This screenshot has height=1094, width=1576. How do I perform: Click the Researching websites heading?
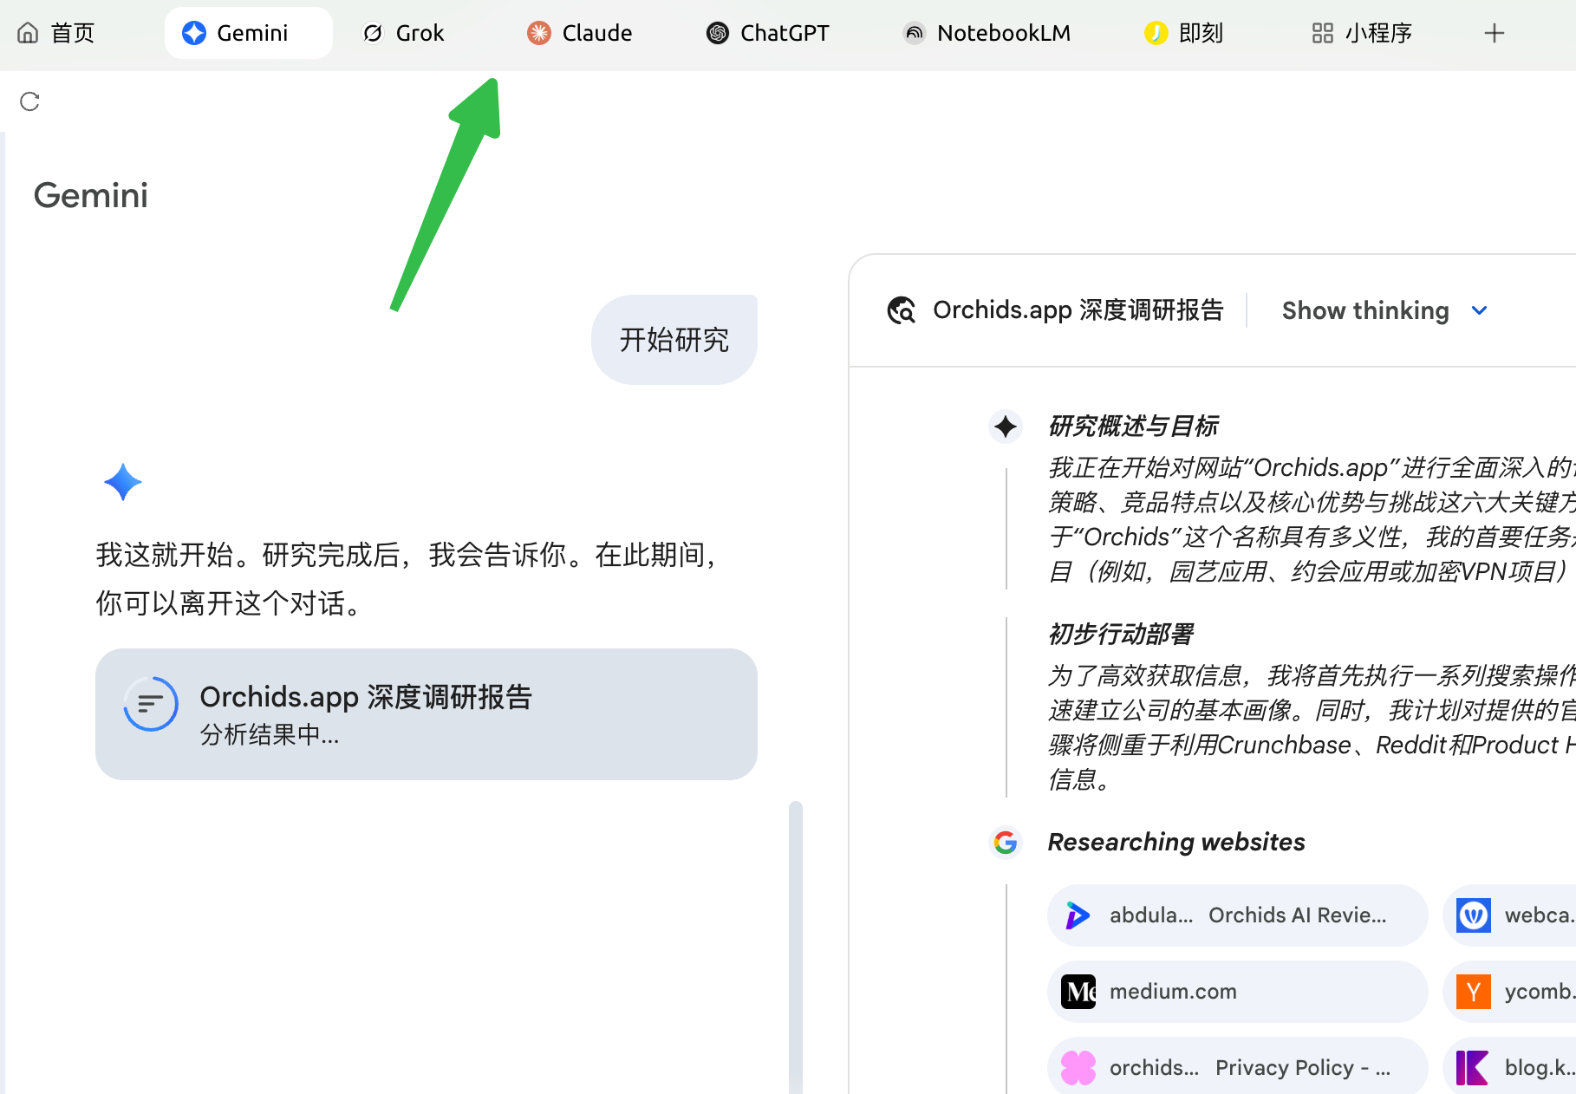pyautogui.click(x=1176, y=843)
